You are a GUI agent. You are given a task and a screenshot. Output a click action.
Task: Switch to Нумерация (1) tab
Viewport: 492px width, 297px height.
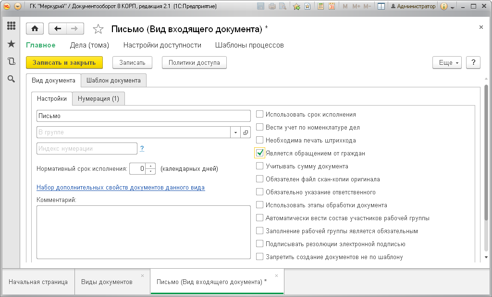click(98, 99)
